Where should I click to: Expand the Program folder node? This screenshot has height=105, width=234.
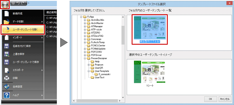(x=89, y=65)
